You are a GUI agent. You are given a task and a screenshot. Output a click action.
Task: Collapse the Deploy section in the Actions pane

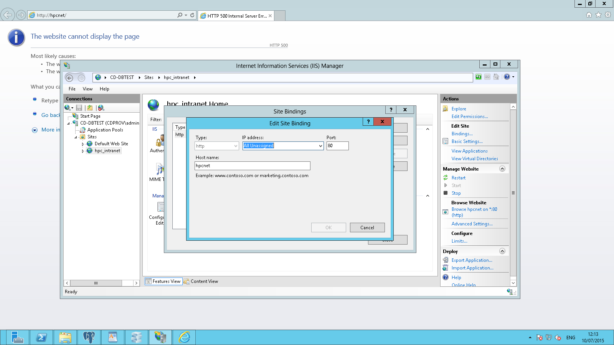click(502, 251)
